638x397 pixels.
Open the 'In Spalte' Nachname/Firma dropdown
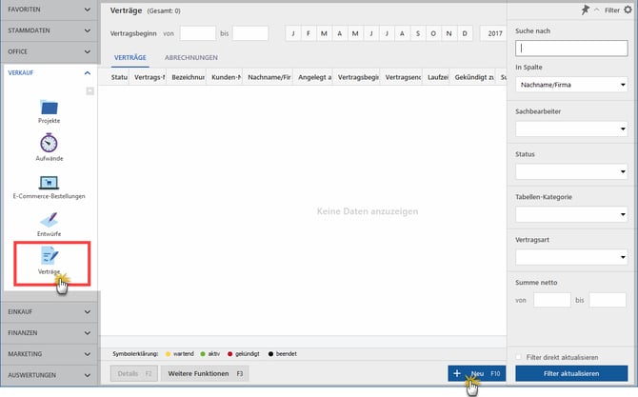point(571,85)
